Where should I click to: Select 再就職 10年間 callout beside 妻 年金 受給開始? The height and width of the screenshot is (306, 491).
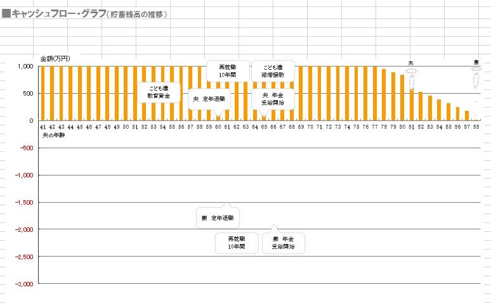pyautogui.click(x=237, y=243)
